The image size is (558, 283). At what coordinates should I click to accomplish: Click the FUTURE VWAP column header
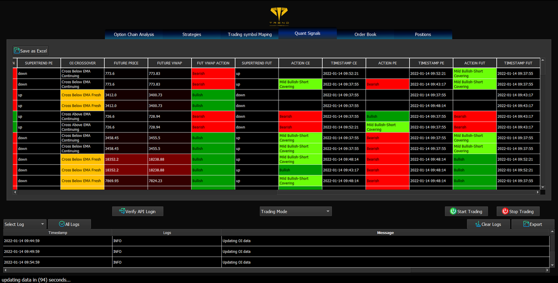click(x=169, y=63)
